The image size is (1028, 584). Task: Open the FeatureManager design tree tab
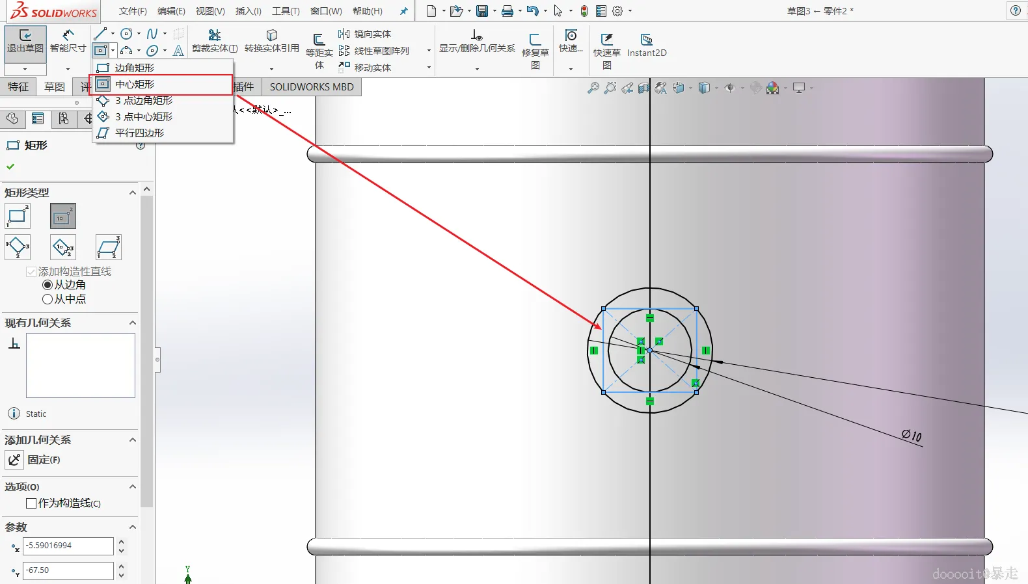pyautogui.click(x=12, y=118)
